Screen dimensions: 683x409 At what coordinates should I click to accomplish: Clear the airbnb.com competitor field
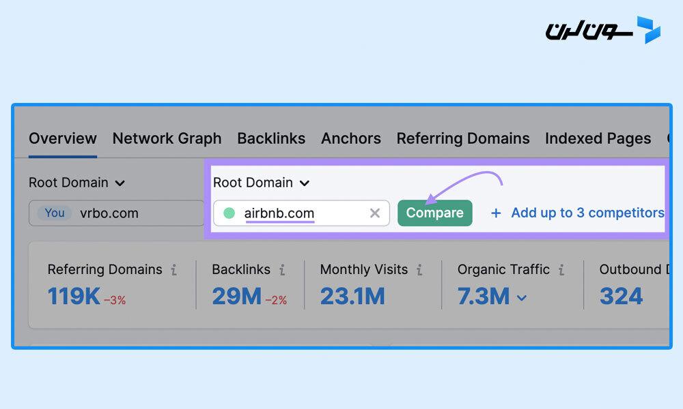[374, 213]
